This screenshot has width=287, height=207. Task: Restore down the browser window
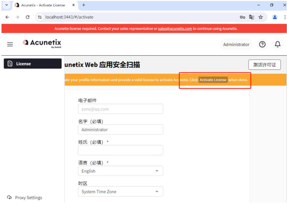272,5
